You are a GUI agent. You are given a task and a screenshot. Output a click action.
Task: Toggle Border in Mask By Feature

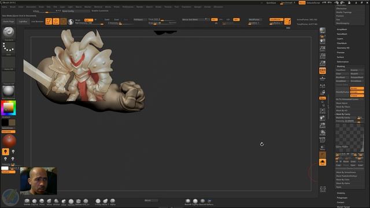[357, 88]
